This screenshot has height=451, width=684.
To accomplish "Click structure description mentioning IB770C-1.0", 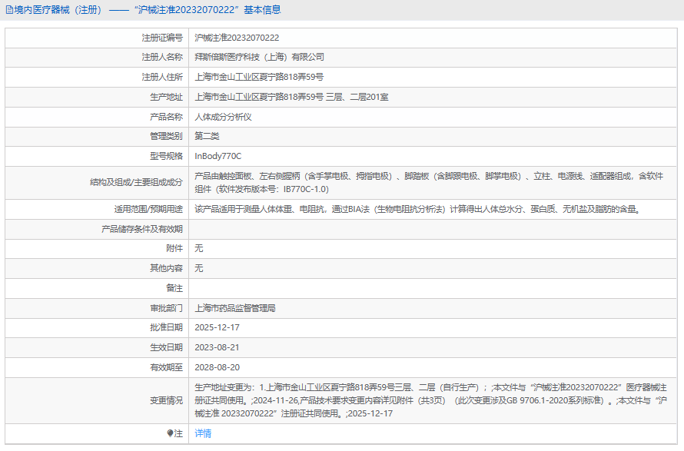I will pyautogui.click(x=429, y=183).
